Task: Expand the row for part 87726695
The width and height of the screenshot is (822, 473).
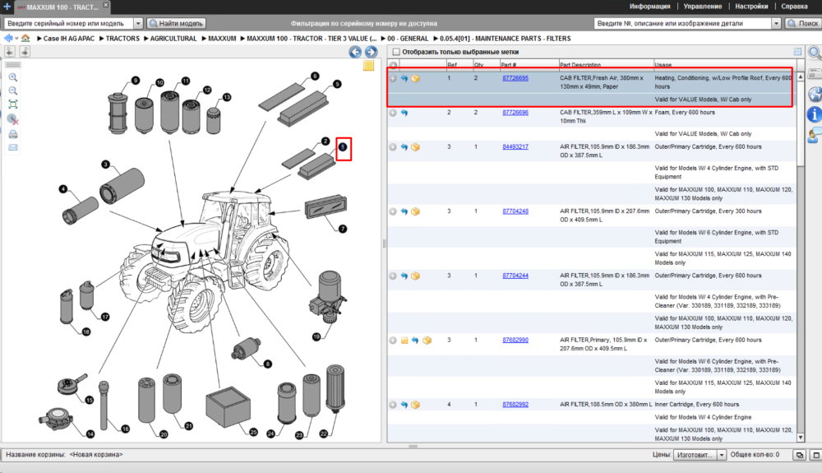Action: [x=393, y=78]
